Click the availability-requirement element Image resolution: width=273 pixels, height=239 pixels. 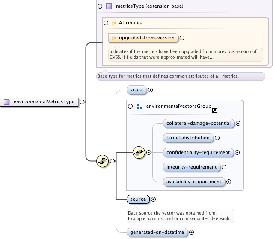coord(194,182)
